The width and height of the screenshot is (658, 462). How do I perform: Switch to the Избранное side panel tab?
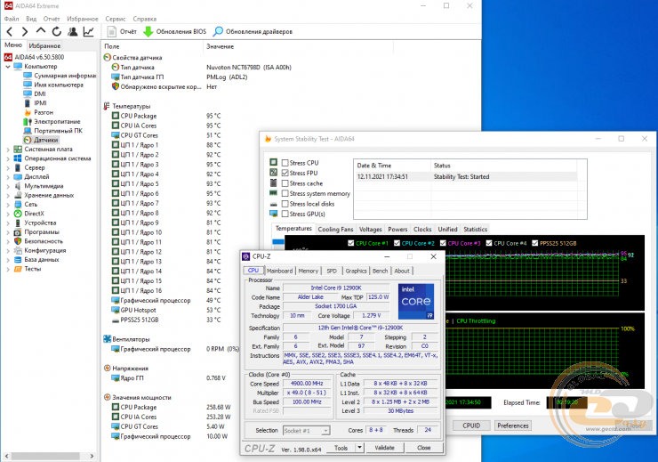click(x=44, y=45)
